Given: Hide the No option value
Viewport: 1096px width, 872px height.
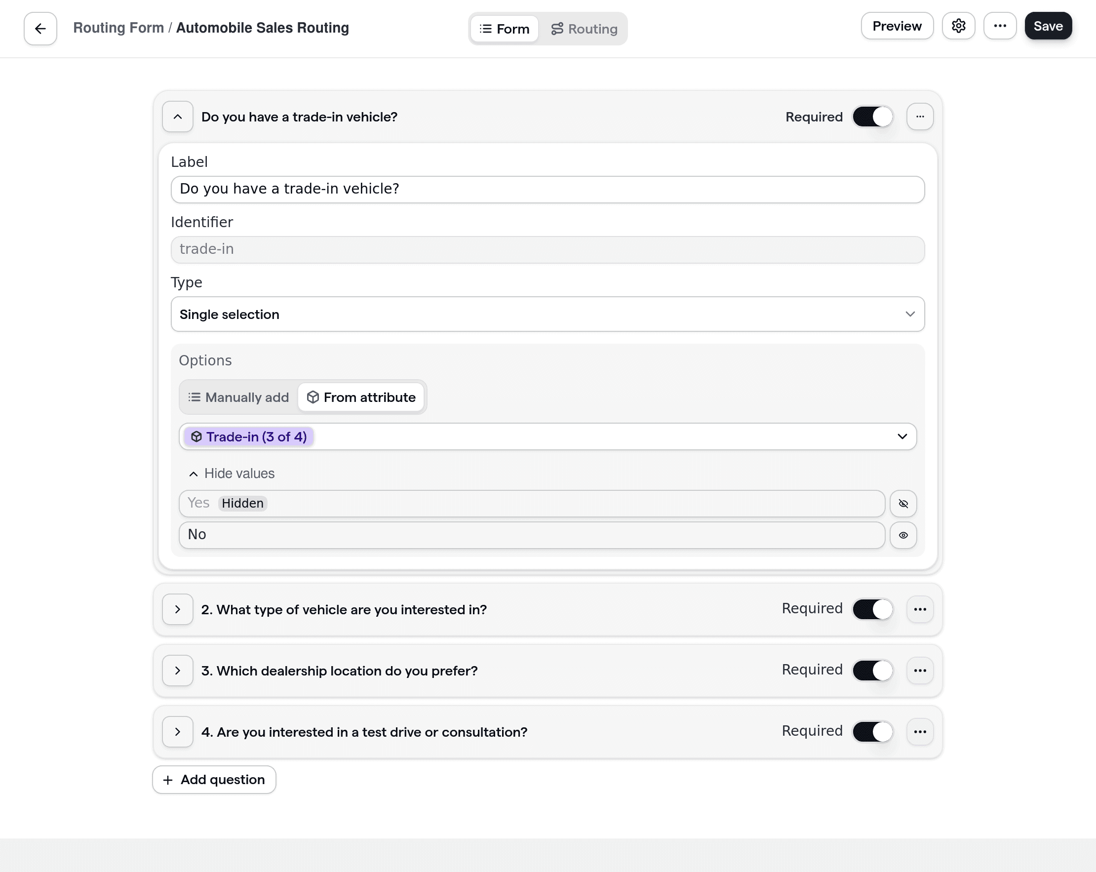Looking at the screenshot, I should click(x=903, y=535).
